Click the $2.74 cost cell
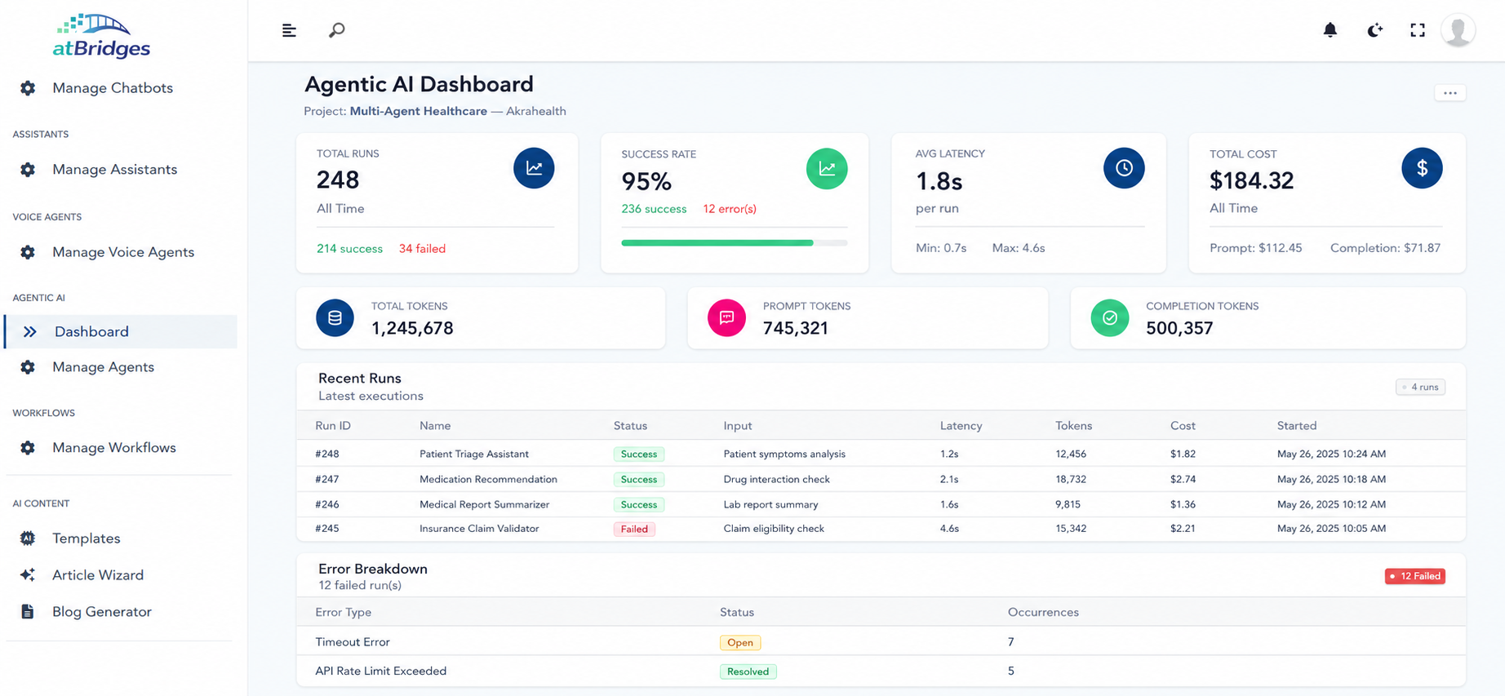This screenshot has width=1505, height=696. click(x=1183, y=479)
